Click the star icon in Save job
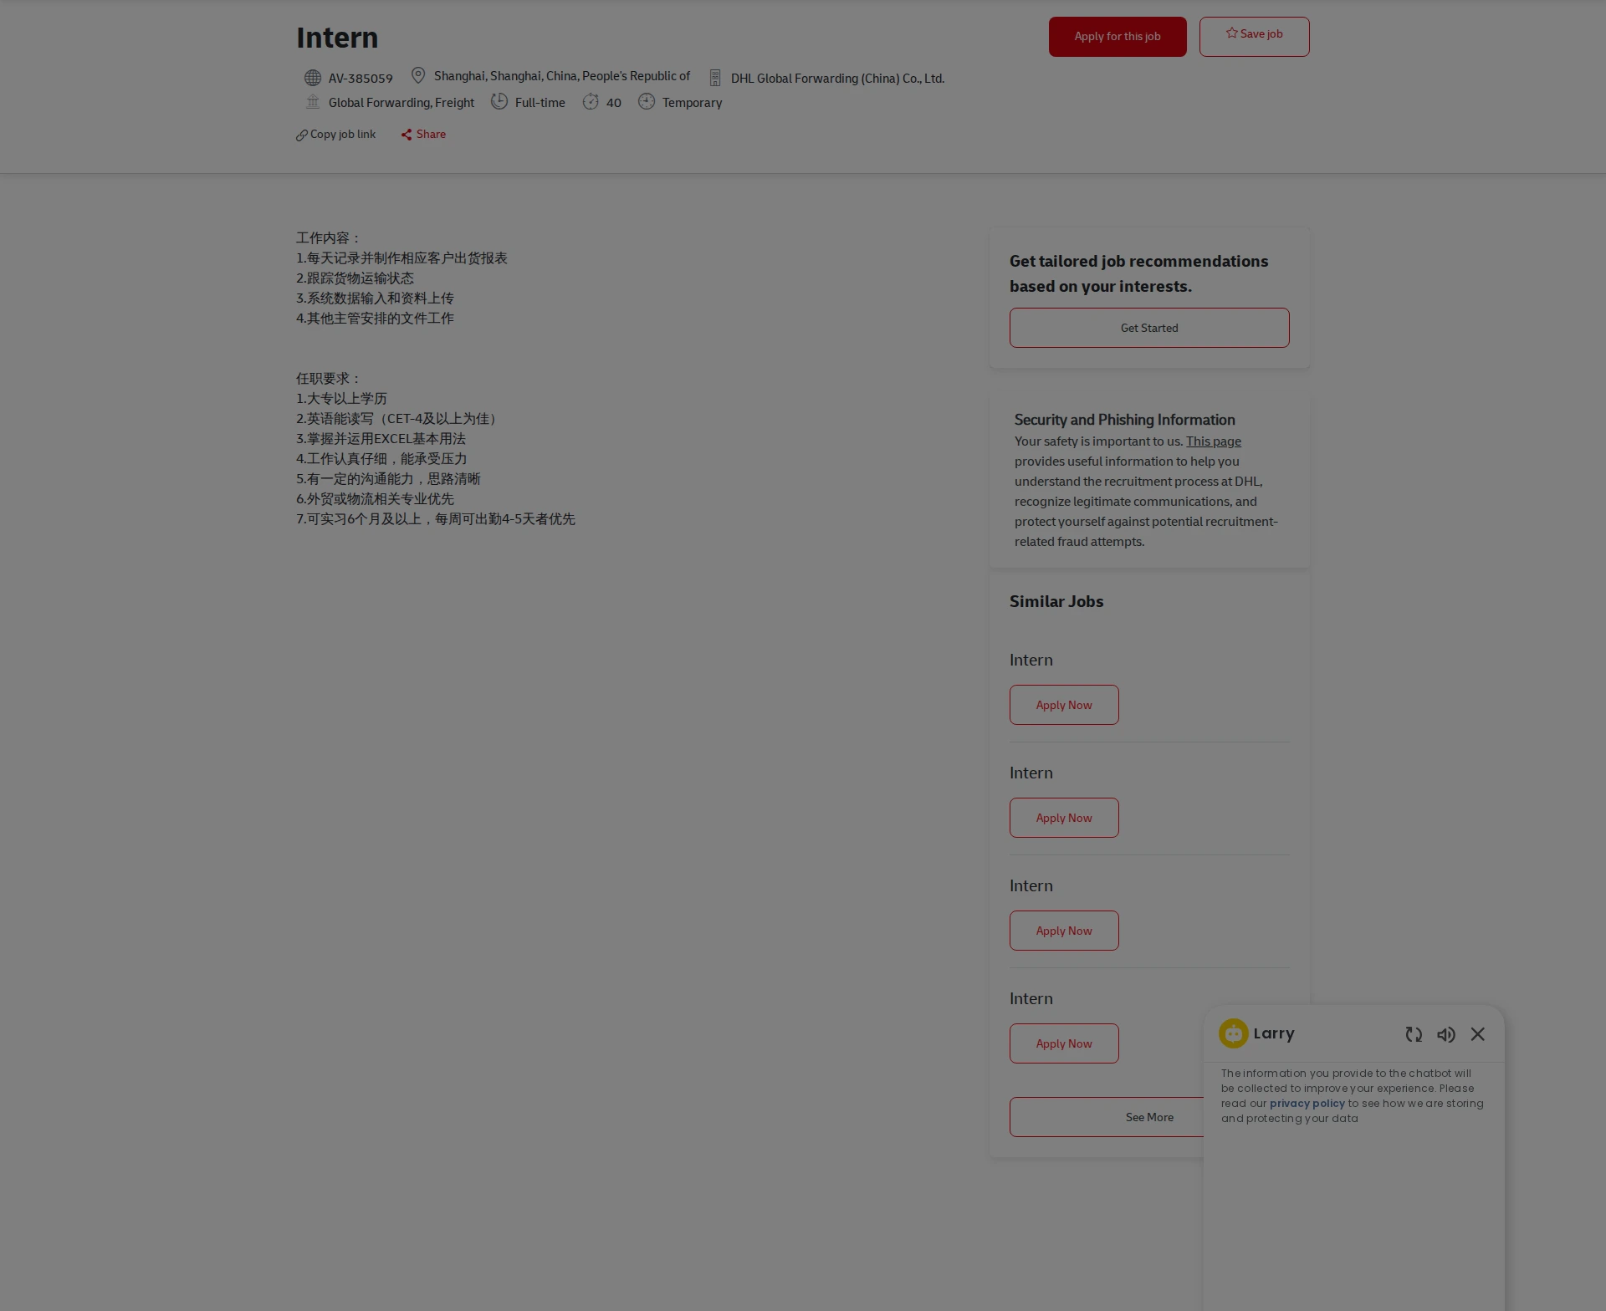The width and height of the screenshot is (1606, 1311). (1232, 33)
